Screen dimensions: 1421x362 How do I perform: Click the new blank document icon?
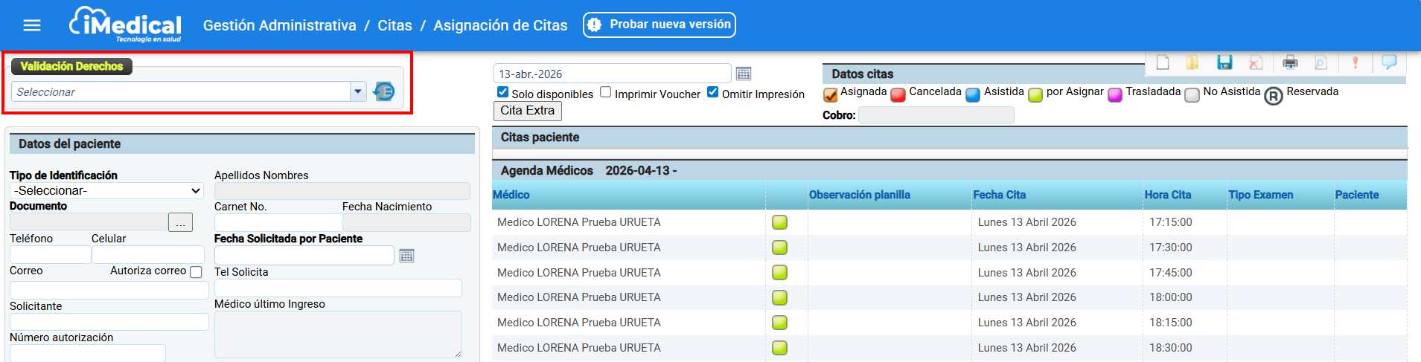click(x=1162, y=62)
